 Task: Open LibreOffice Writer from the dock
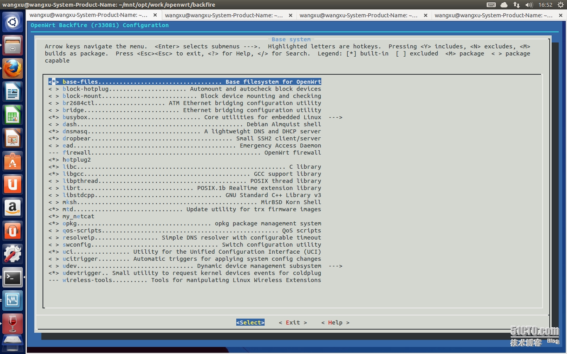pyautogui.click(x=13, y=92)
